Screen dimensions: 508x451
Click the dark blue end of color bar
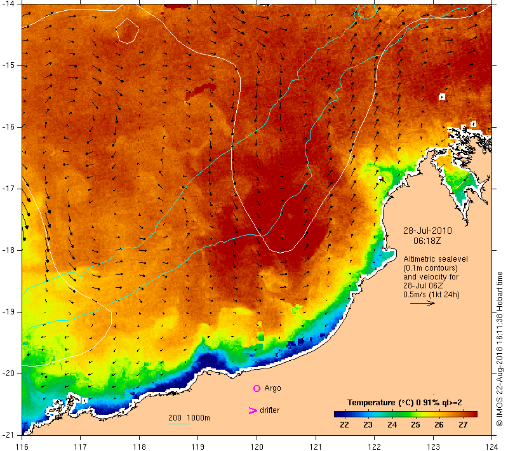coord(338,414)
